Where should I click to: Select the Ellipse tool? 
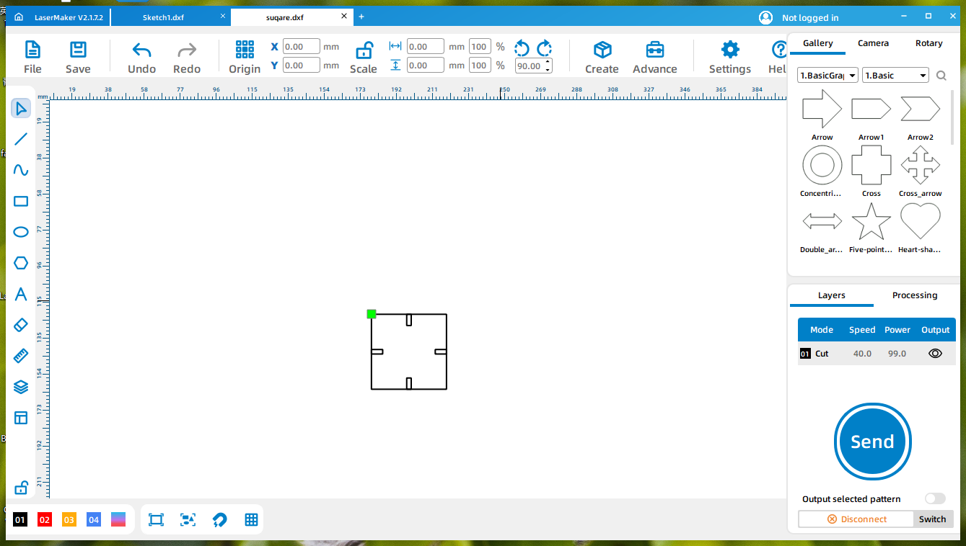pyautogui.click(x=21, y=232)
